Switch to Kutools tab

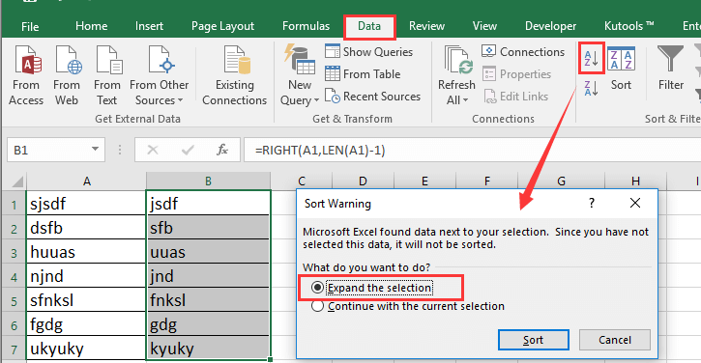628,26
